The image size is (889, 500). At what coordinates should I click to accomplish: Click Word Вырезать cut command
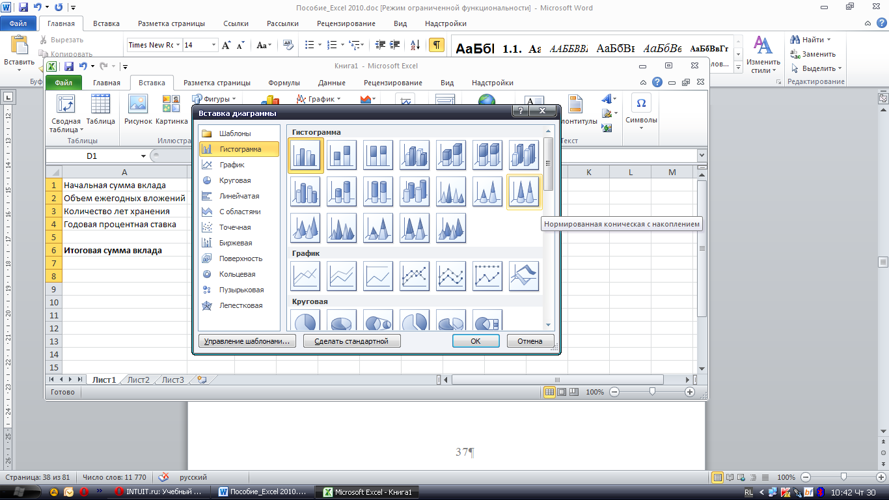click(62, 40)
